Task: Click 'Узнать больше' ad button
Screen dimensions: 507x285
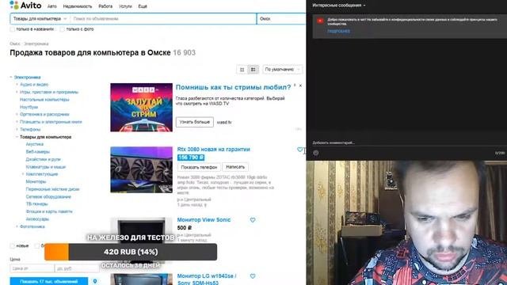Action: tap(195, 122)
